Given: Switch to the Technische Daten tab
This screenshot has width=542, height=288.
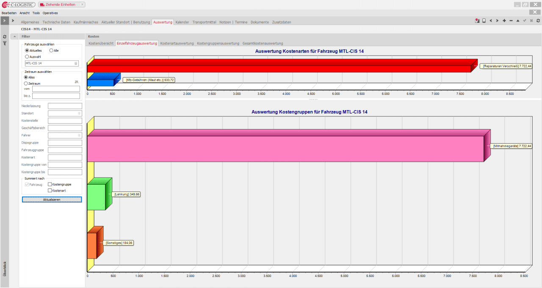Looking at the screenshot, I should [56, 22].
